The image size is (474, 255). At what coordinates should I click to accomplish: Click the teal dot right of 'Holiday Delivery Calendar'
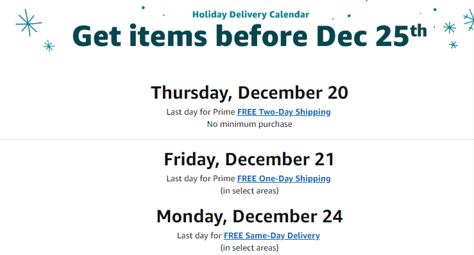click(349, 15)
